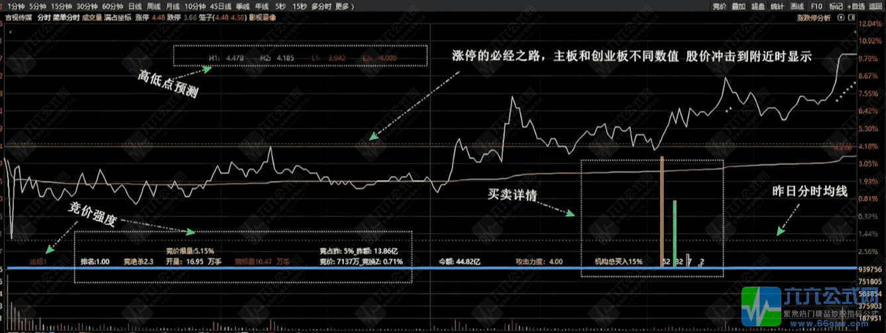Open the 季线 quarterly chart tab
This screenshot has width=886, height=333.
pos(243,6)
